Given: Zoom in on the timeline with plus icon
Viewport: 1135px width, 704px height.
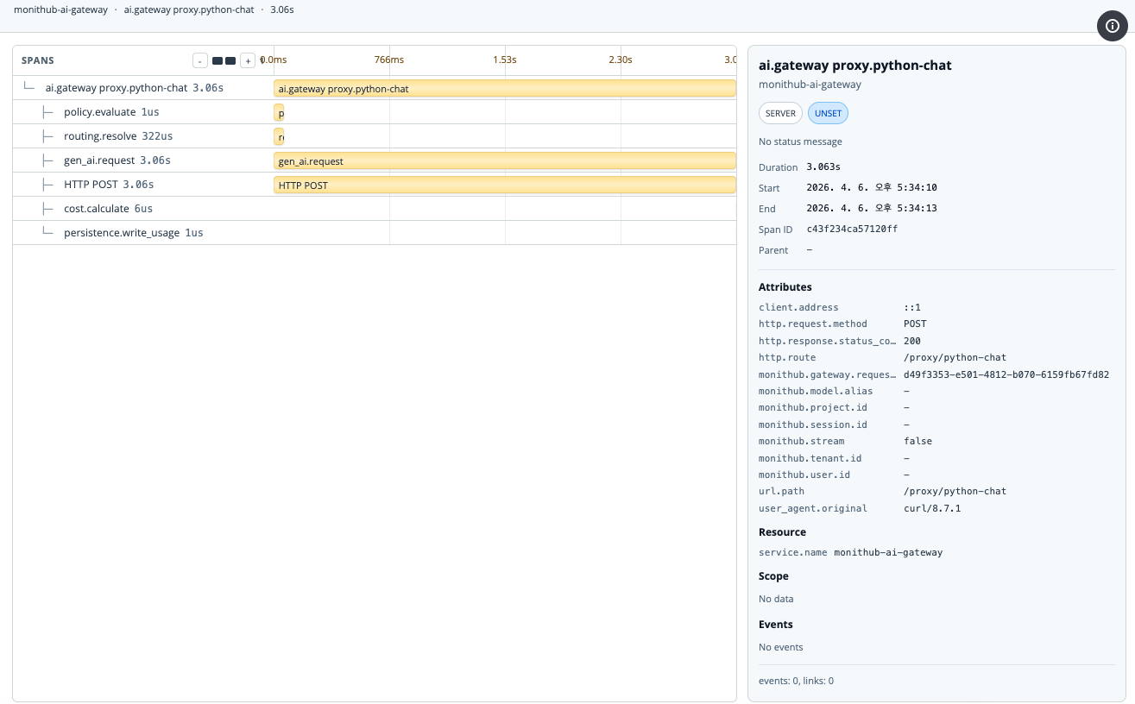Looking at the screenshot, I should pos(248,60).
